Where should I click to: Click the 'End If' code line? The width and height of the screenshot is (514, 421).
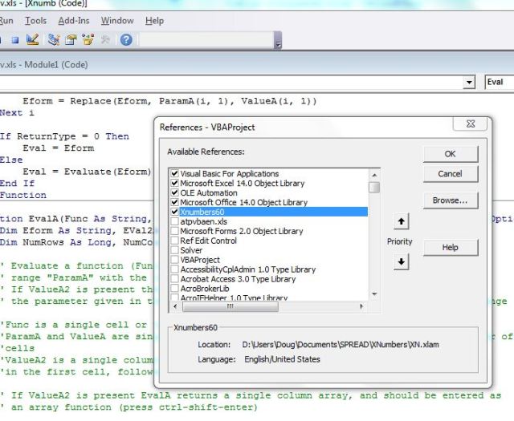point(17,184)
